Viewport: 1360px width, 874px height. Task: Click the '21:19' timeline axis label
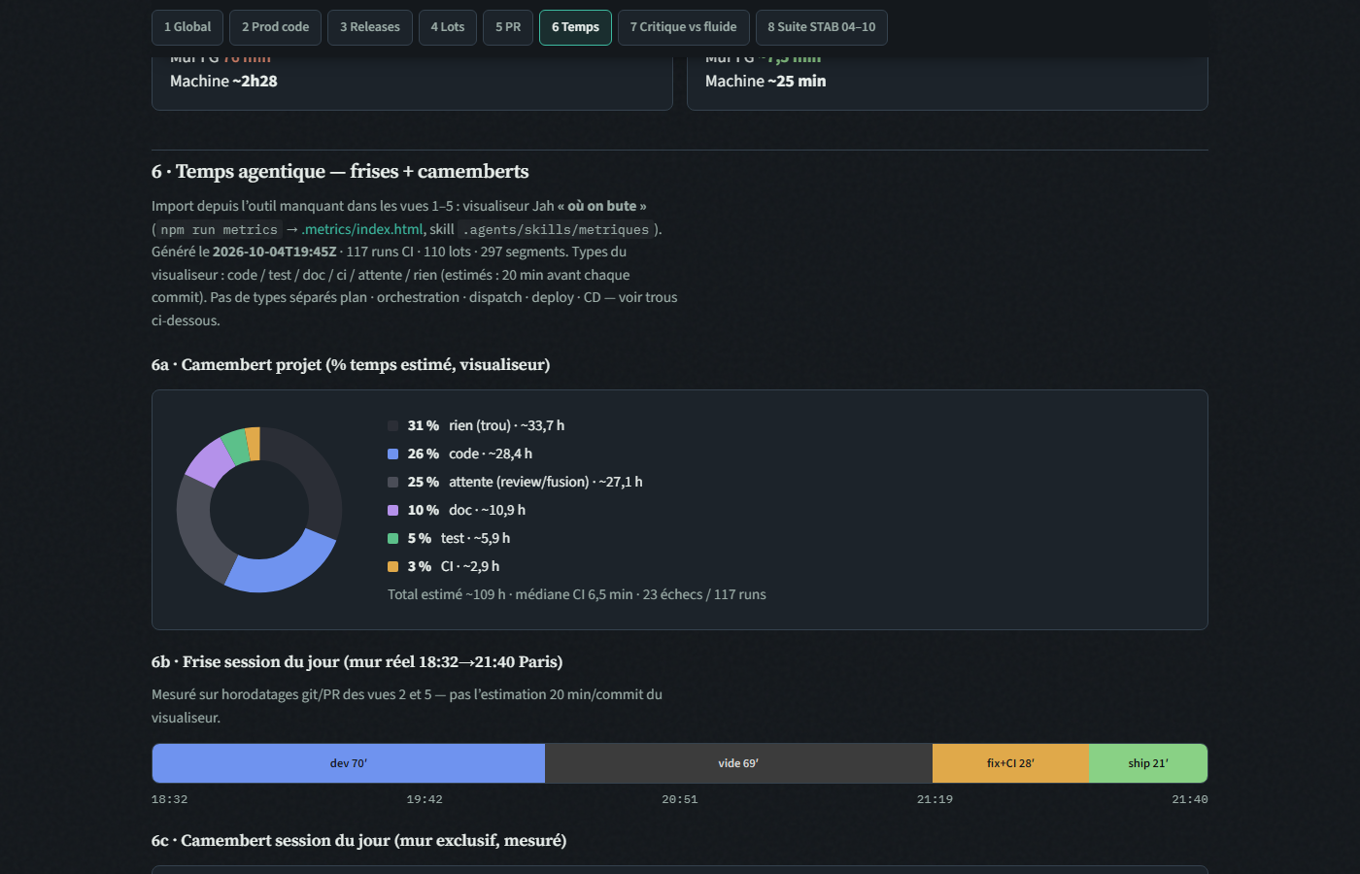tap(935, 799)
